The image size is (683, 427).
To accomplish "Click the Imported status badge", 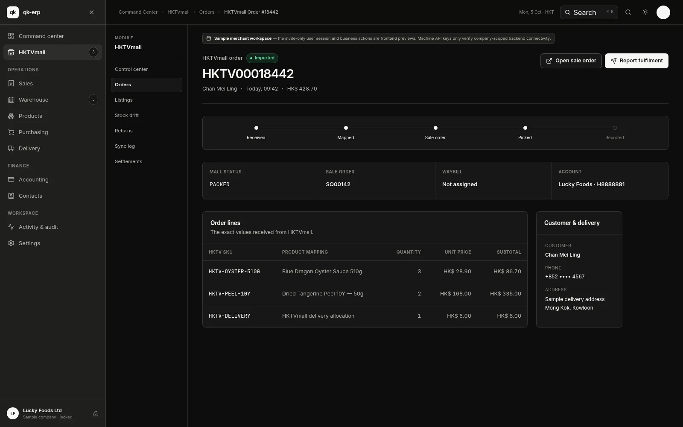I will (262, 58).
